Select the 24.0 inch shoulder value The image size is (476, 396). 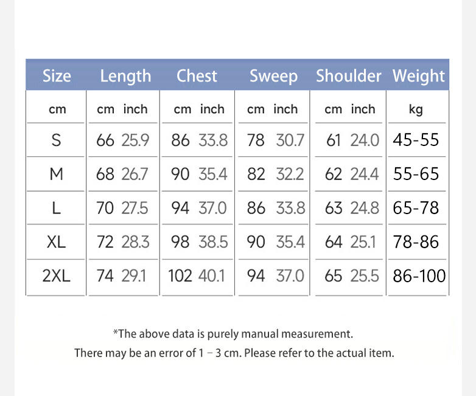point(365,140)
